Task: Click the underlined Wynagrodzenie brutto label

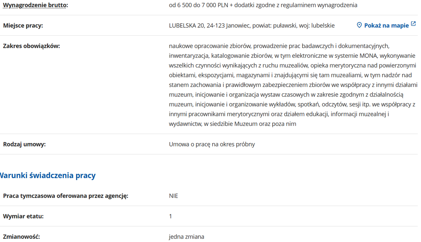Action: 35,5
